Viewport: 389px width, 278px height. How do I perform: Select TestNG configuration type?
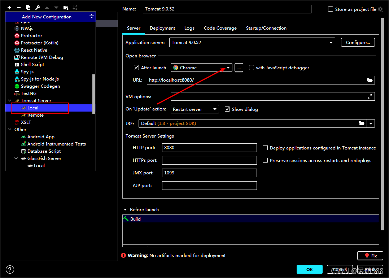coord(25,93)
